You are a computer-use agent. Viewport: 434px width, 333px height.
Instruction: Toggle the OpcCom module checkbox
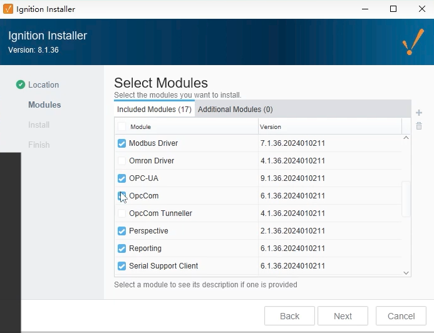click(x=121, y=196)
